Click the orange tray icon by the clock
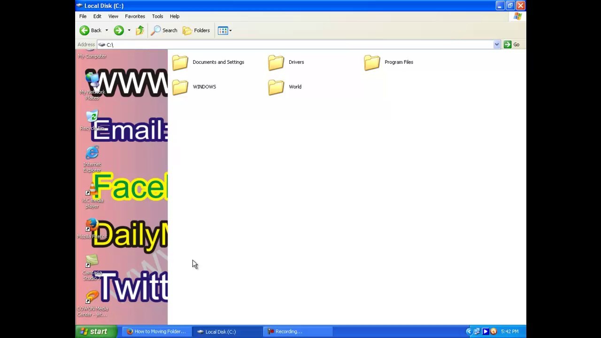This screenshot has height=338, width=601. click(x=493, y=331)
